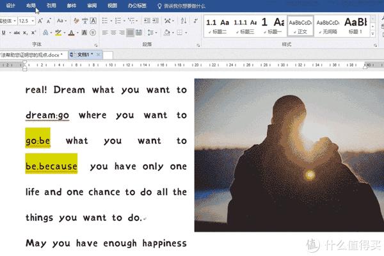
Task: Open the 邮件 ribbon tab
Action: (72, 6)
